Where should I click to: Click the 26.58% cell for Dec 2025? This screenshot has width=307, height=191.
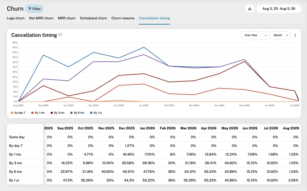128,163
